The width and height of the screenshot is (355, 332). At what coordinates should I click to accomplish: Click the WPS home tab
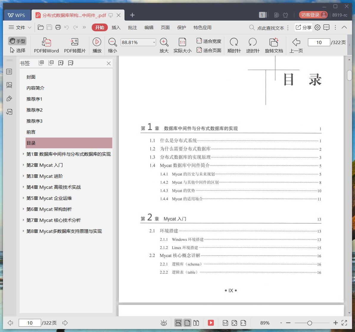point(17,15)
